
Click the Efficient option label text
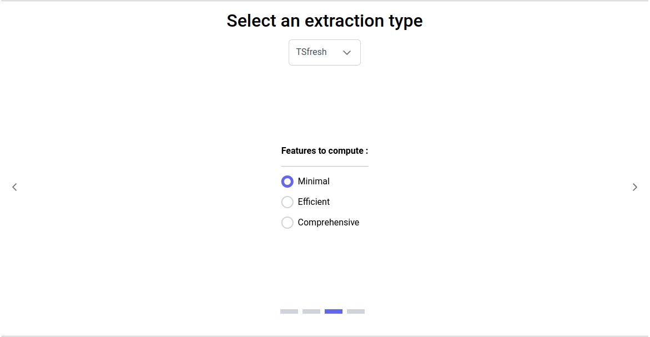[x=314, y=202]
